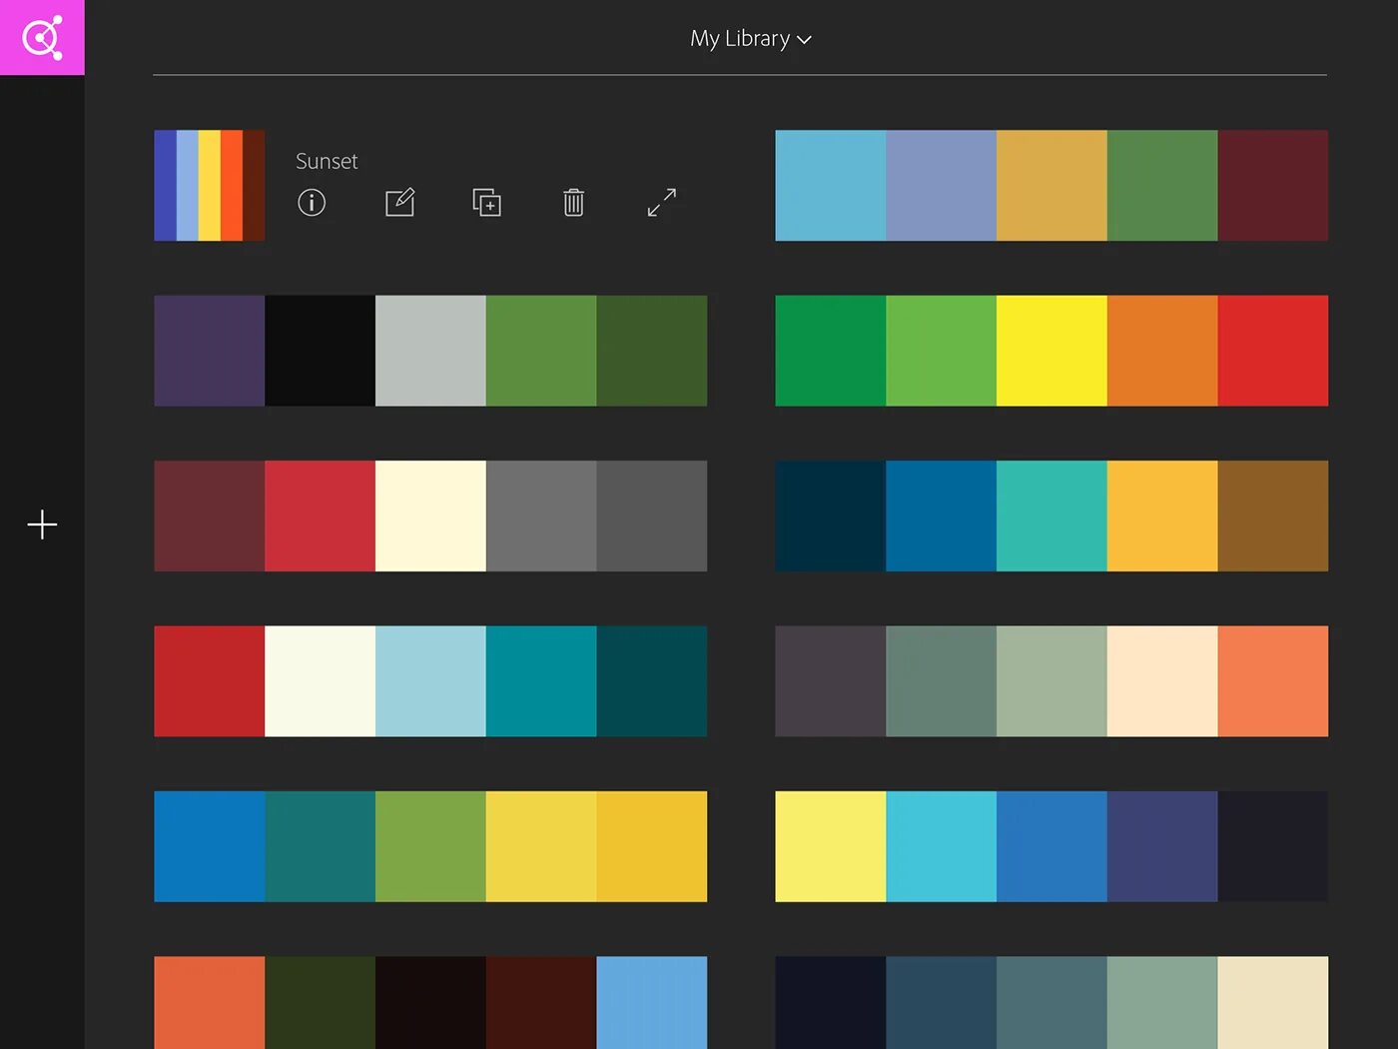Image resolution: width=1398 pixels, height=1049 pixels.
Task: Select the Sunset theme name label
Action: (327, 161)
